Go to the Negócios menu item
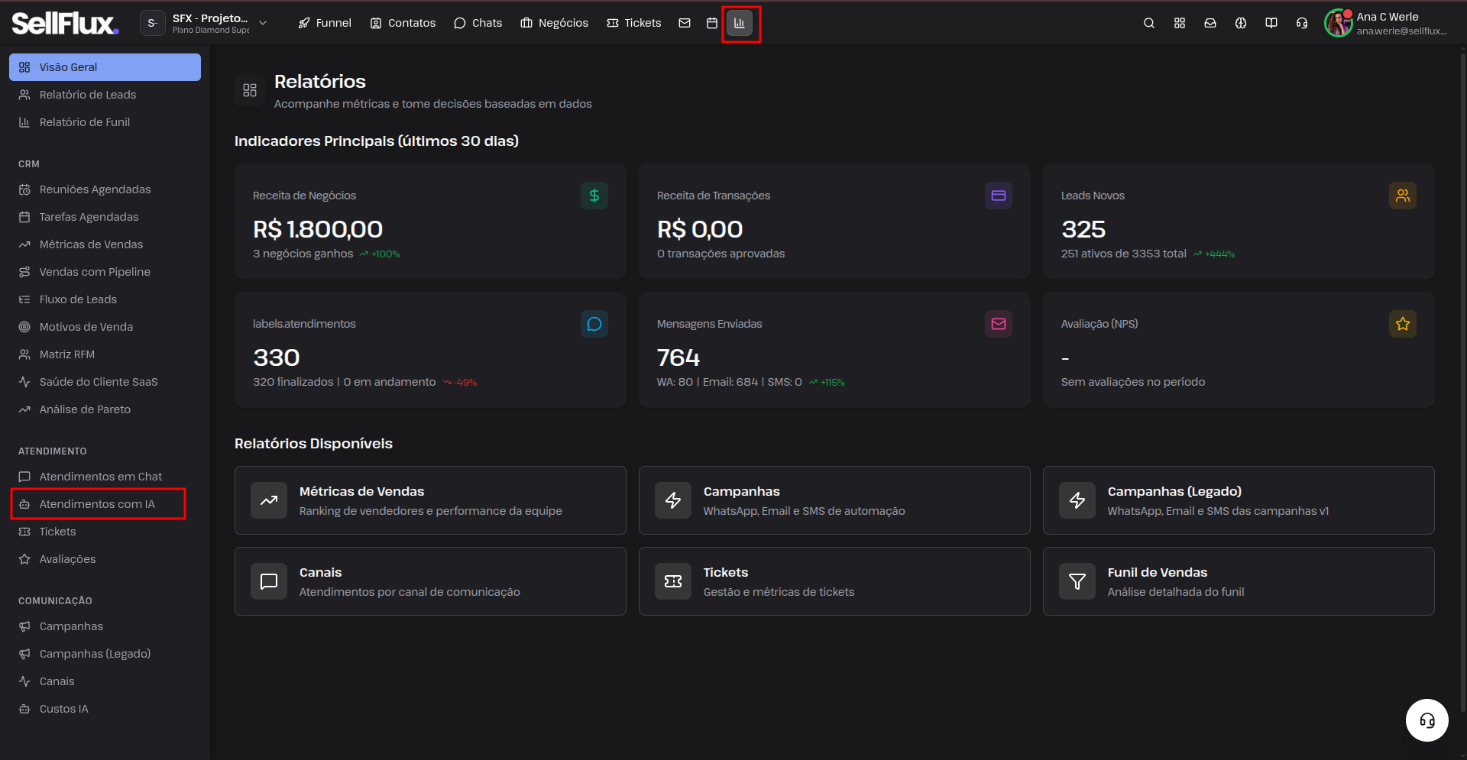Screen dimensions: 1467x760 [555, 23]
